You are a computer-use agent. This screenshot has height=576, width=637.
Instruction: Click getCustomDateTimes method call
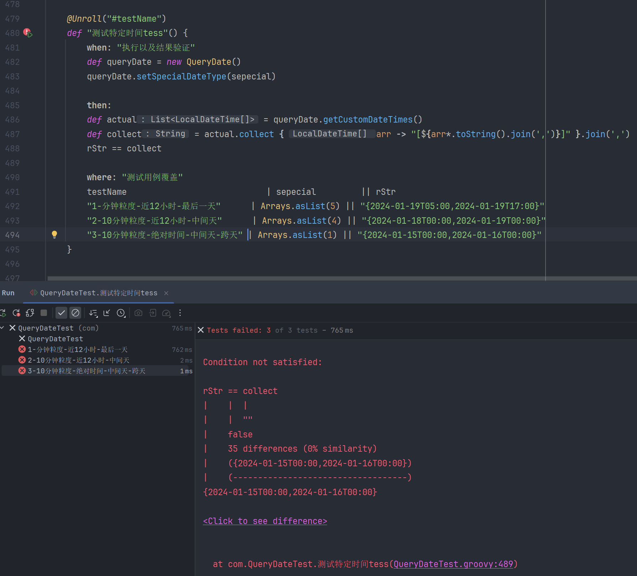coord(368,119)
